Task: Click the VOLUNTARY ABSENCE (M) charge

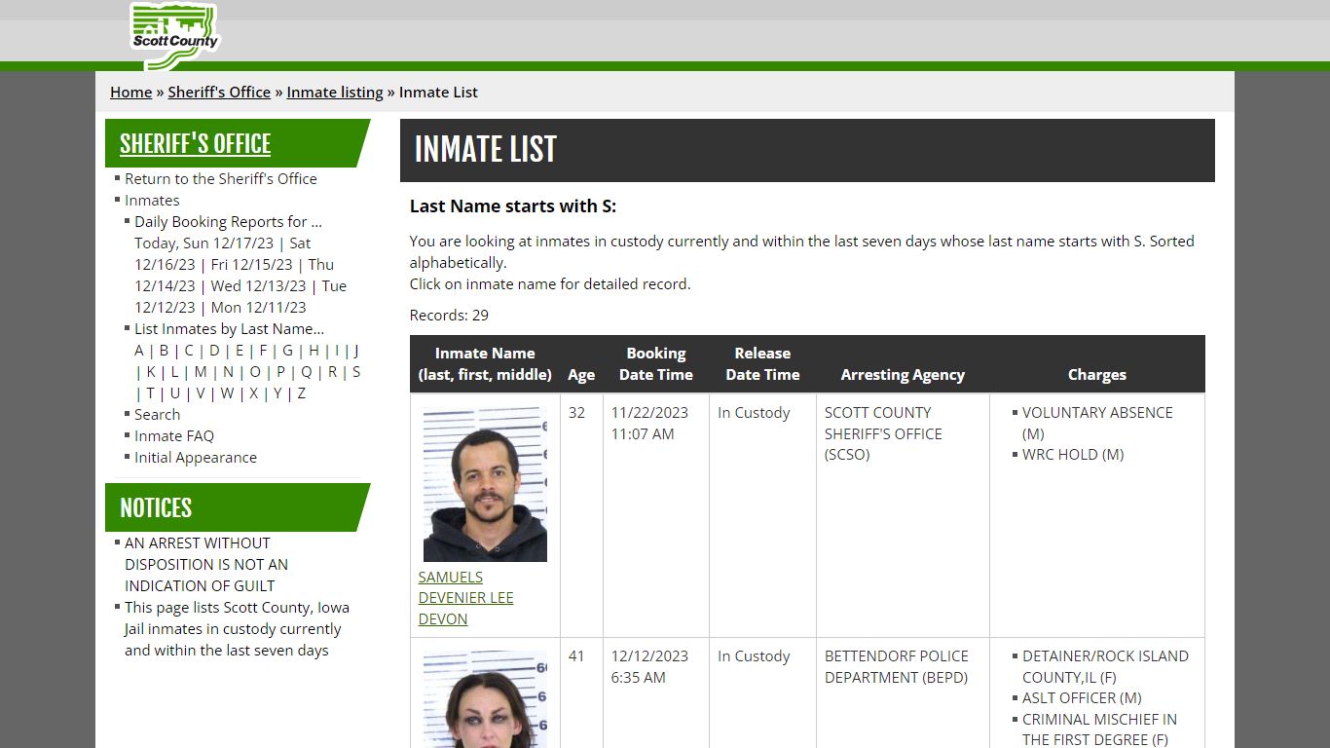Action: [x=1097, y=423]
